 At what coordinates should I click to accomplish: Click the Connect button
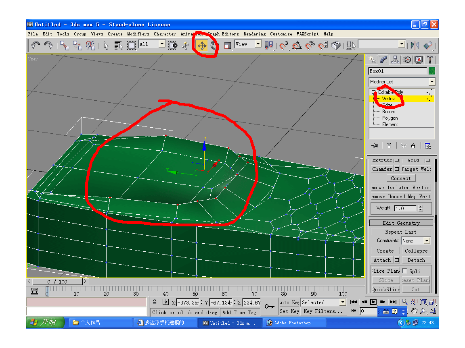pos(401,178)
